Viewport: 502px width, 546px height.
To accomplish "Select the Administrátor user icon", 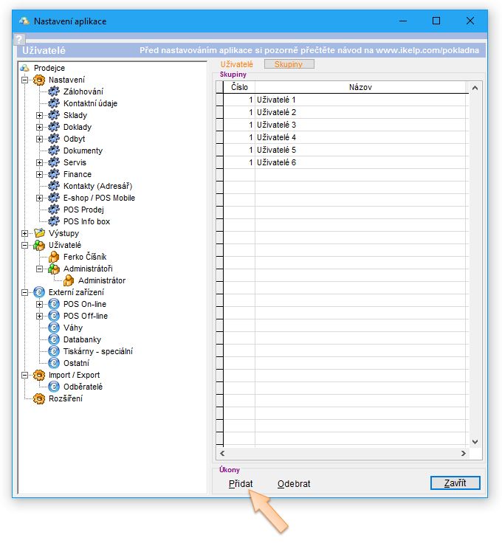I will (68, 280).
